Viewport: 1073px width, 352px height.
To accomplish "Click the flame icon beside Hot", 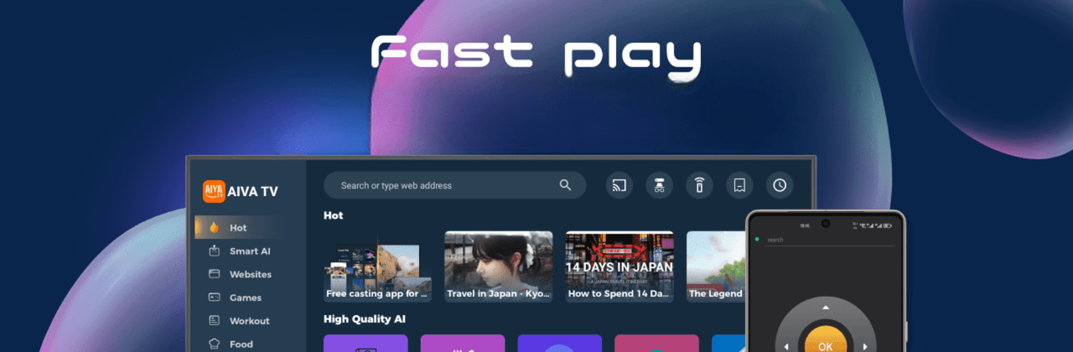I will point(214,227).
